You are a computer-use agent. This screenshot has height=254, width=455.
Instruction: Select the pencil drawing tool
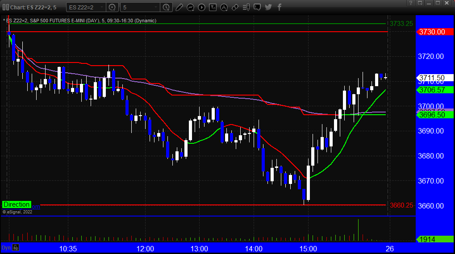pos(179,7)
